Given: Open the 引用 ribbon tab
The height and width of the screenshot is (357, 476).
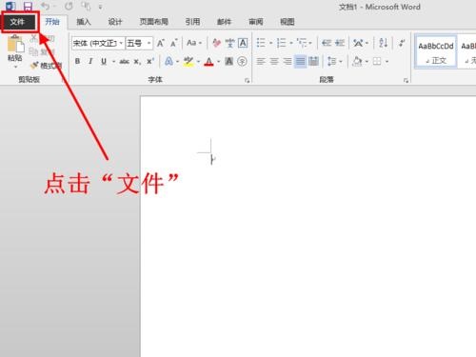Looking at the screenshot, I should click(192, 22).
